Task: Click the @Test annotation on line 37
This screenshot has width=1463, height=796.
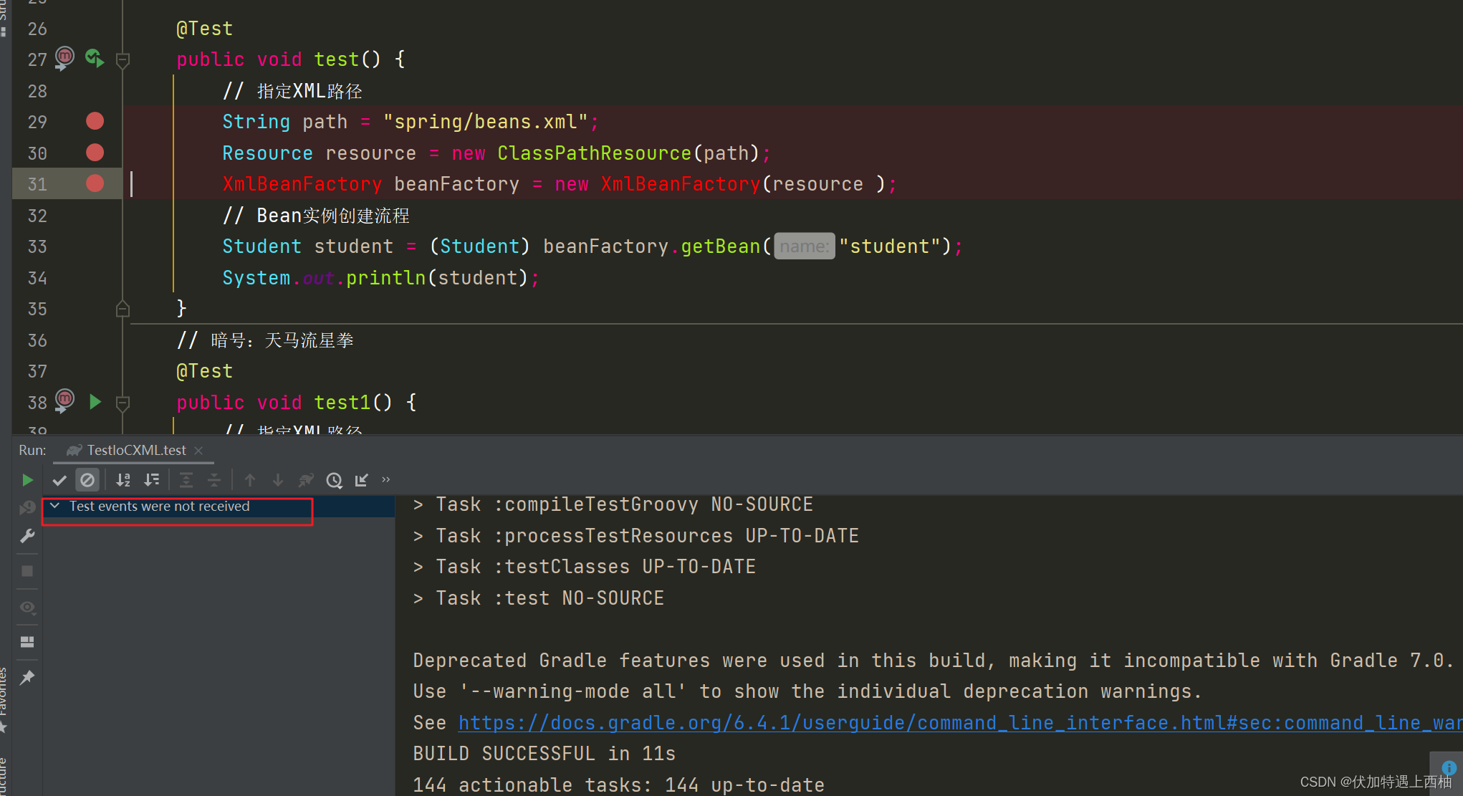Action: (x=205, y=371)
